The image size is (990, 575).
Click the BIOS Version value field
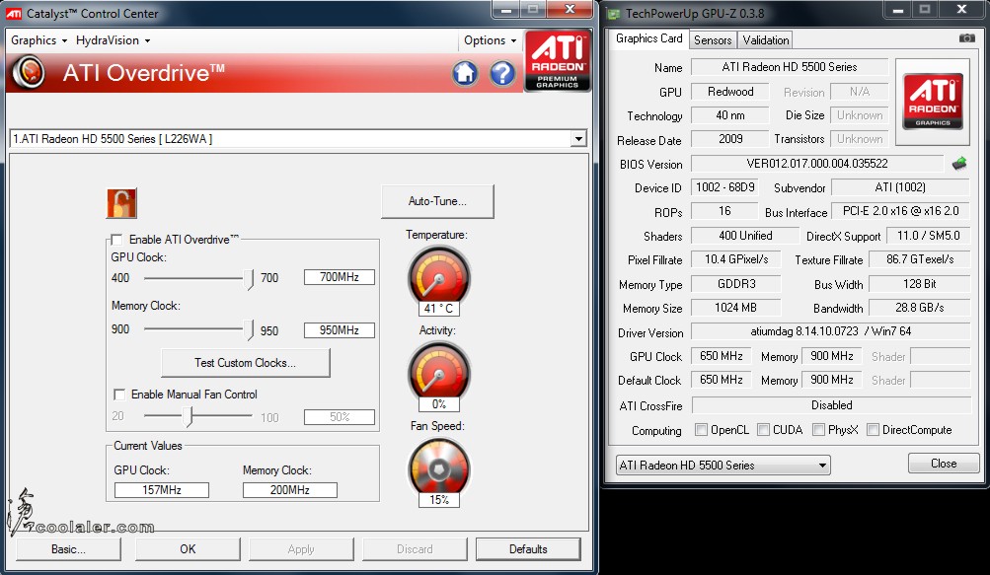click(817, 164)
